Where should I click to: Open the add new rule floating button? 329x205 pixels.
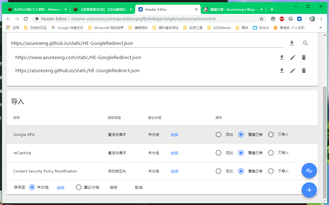[x=309, y=190]
